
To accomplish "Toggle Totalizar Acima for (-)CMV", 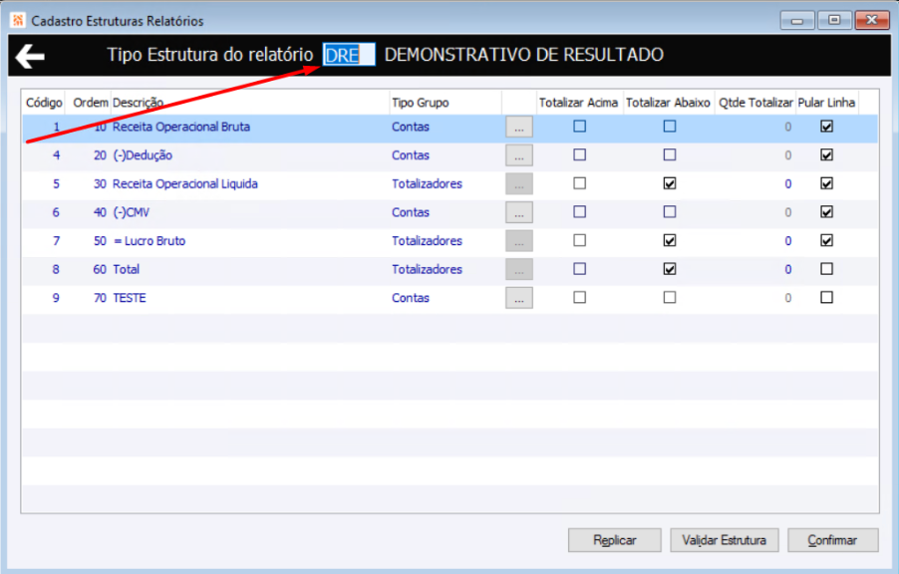I will coord(580,212).
